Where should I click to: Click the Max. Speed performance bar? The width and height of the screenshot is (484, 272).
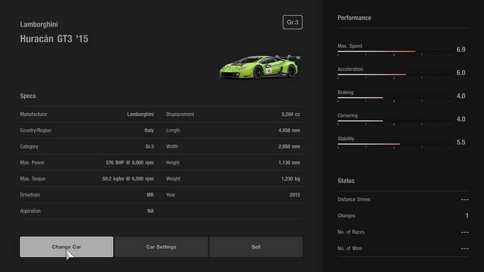click(394, 52)
